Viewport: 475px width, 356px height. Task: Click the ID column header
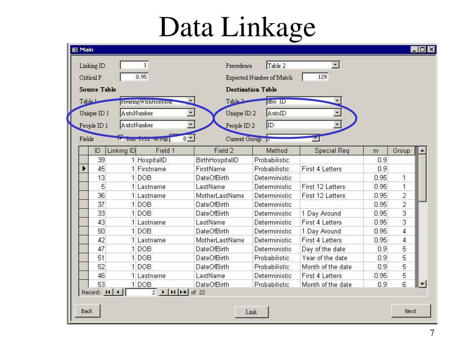click(x=97, y=151)
